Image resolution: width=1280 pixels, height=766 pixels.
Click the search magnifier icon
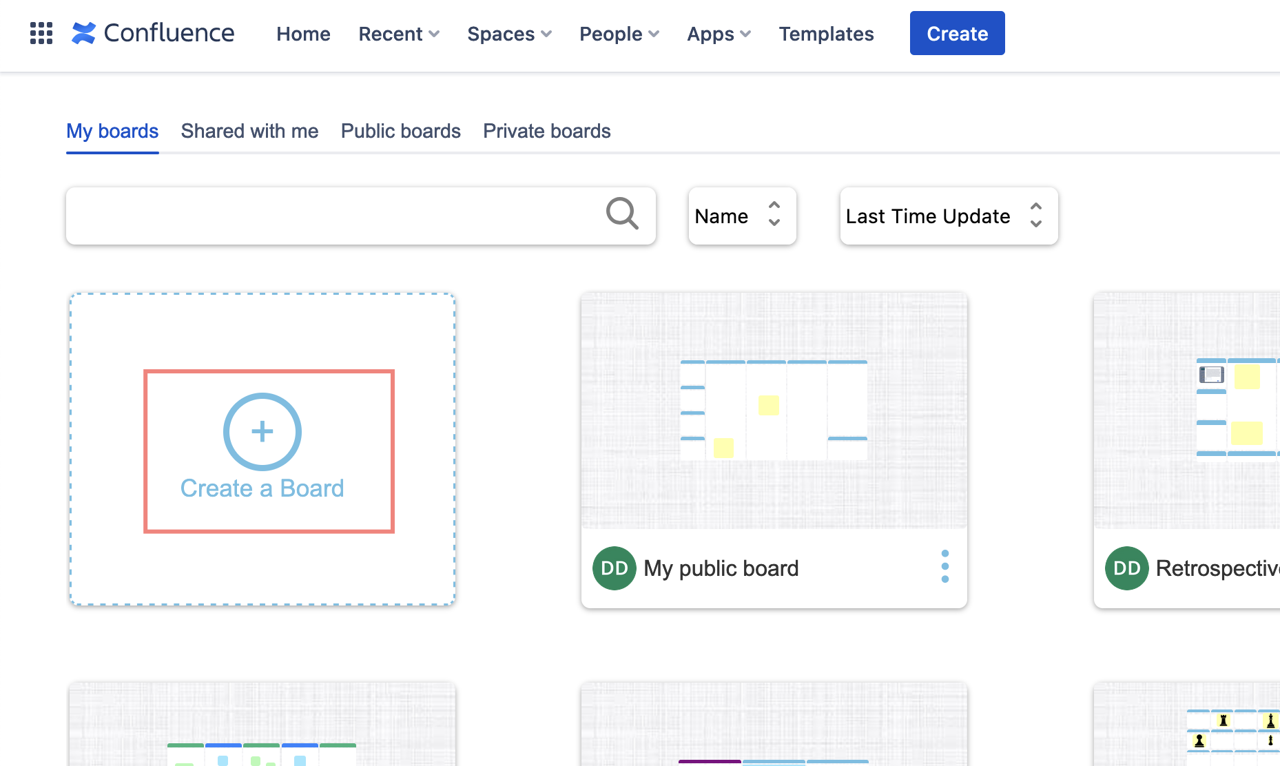621,214
